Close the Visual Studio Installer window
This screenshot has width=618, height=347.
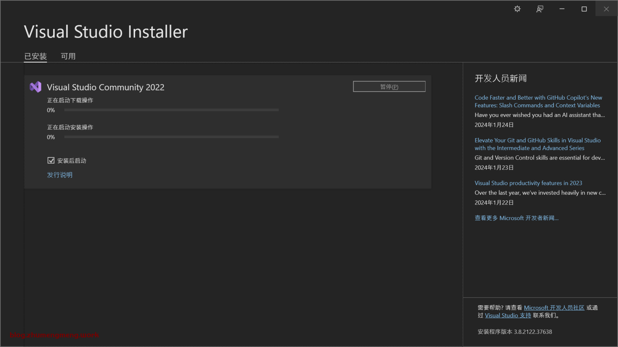[x=606, y=9]
